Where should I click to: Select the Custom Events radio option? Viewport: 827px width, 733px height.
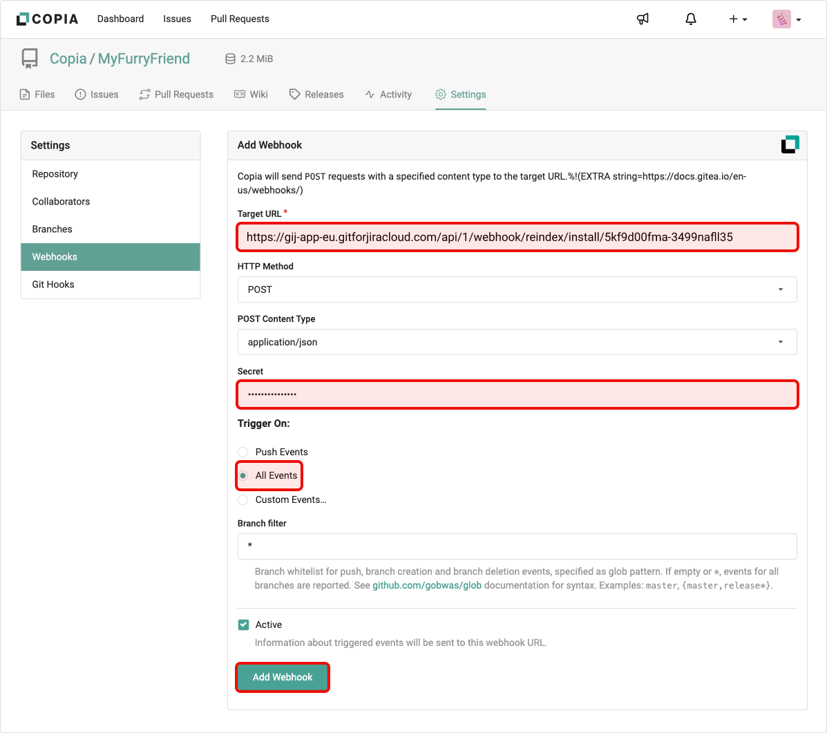coord(243,499)
